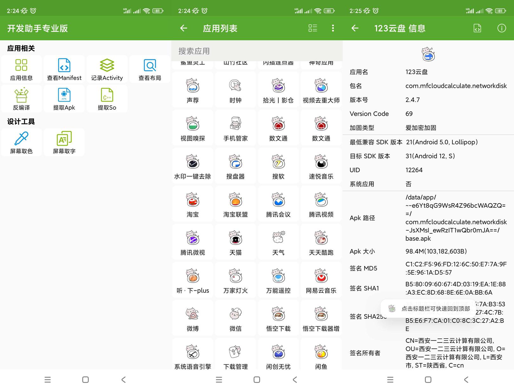Tap the 签名 MD5 row label
The image size is (514, 390).
point(363,268)
